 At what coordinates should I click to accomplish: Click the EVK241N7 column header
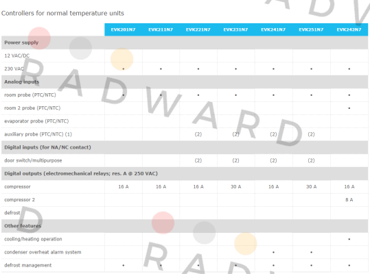pos(273,29)
